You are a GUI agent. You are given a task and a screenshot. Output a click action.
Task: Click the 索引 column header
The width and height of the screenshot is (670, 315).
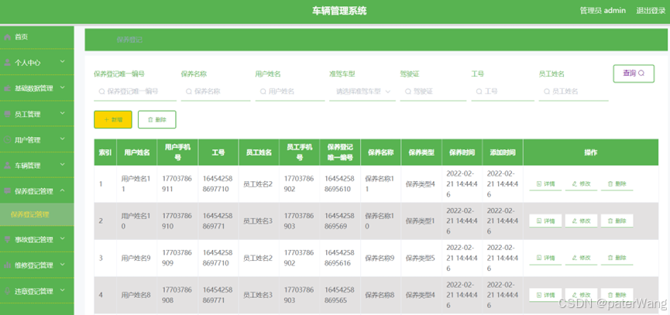(105, 152)
